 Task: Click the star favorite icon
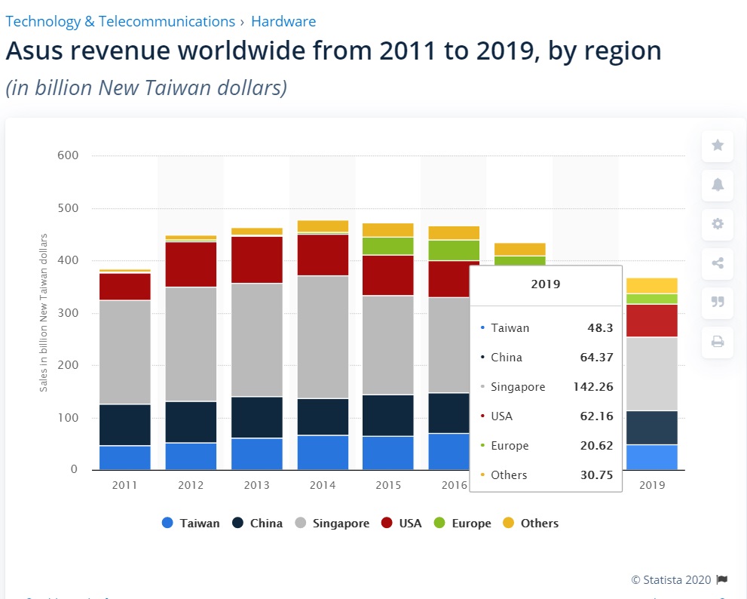(x=718, y=145)
